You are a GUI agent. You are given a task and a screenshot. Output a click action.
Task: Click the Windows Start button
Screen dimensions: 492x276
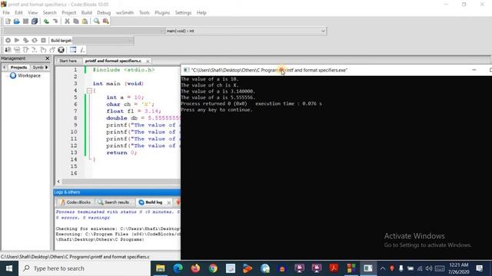pos(9,268)
